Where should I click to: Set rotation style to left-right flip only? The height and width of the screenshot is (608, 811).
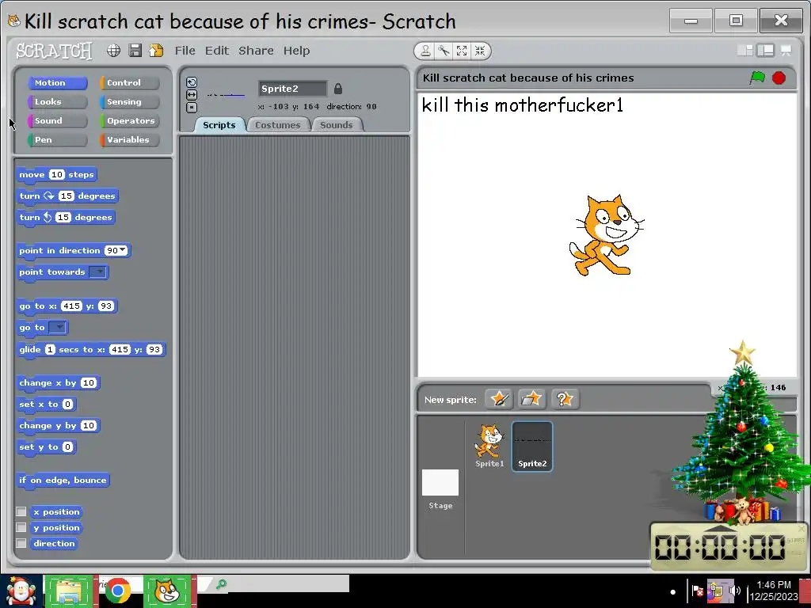192,95
